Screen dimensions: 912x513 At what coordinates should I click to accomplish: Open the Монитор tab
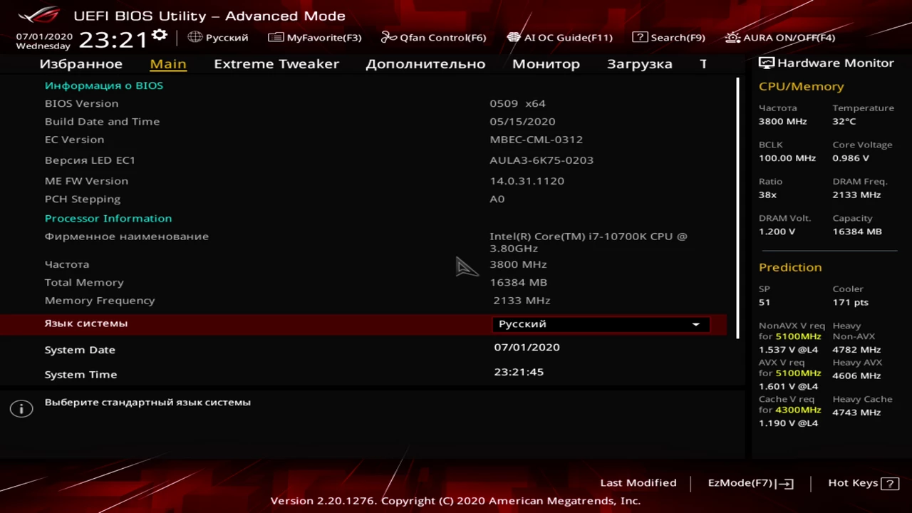click(x=546, y=63)
